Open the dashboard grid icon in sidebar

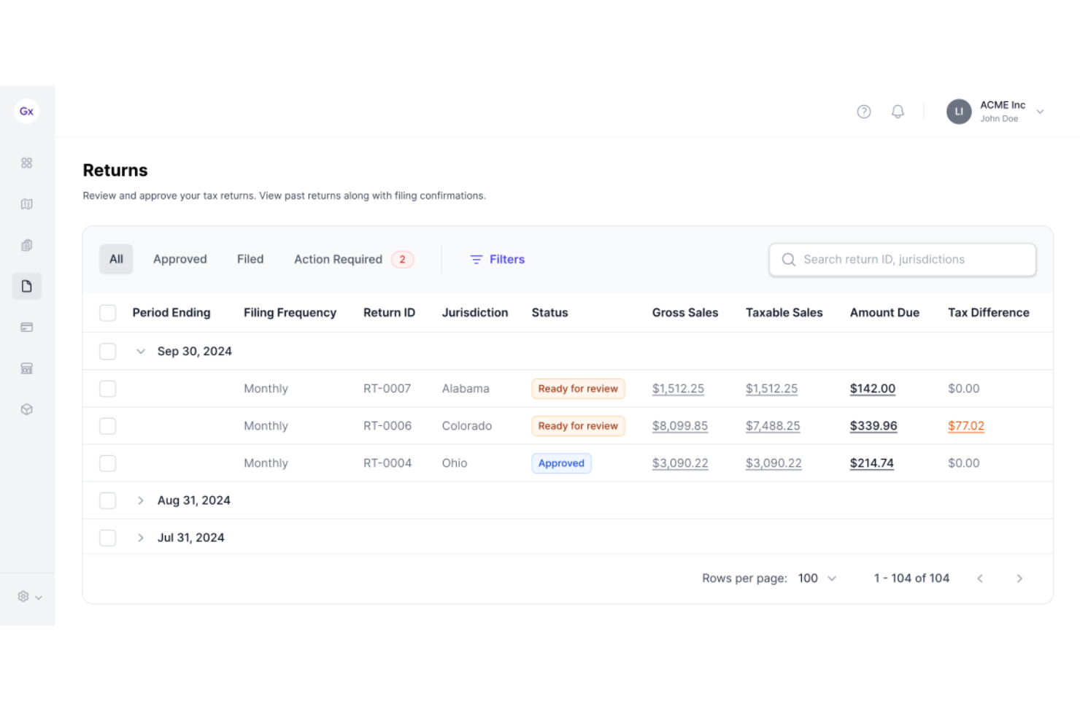coord(26,163)
